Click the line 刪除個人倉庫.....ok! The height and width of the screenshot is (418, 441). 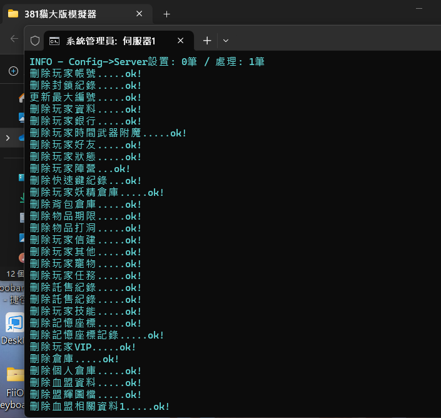click(x=86, y=371)
